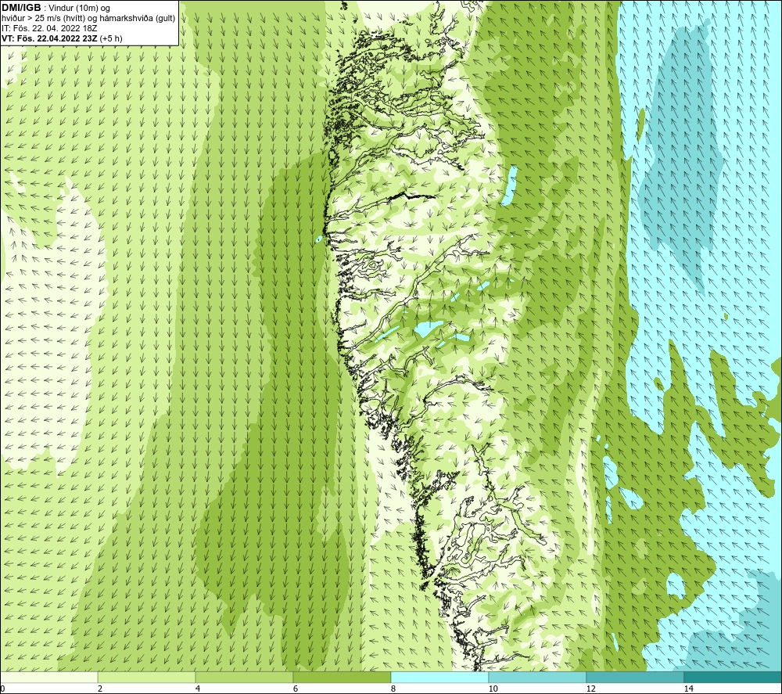782x694 pixels.
Task: Click the 'IT: Fös. 22. 04. 2022 18Z' line
Action: click(x=49, y=28)
